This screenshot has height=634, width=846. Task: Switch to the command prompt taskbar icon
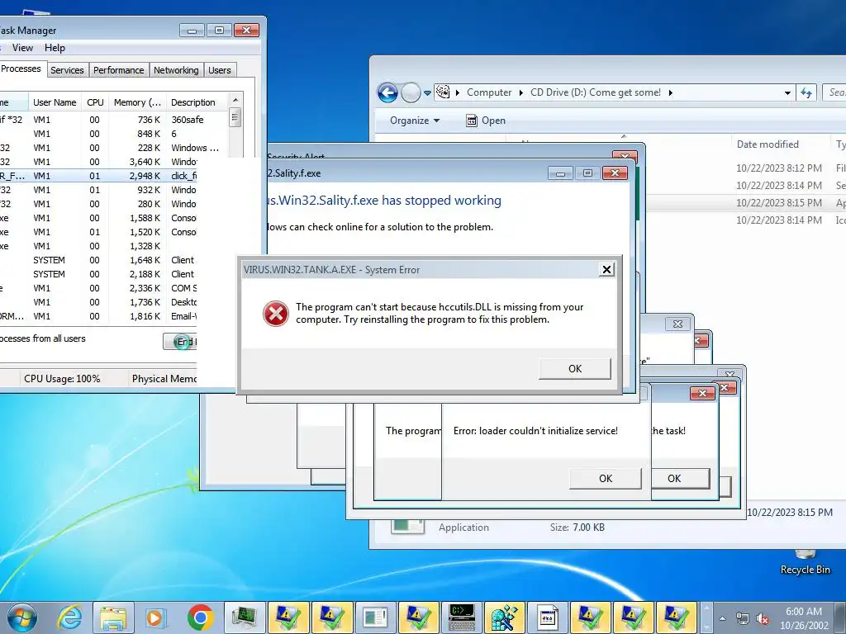(462, 617)
